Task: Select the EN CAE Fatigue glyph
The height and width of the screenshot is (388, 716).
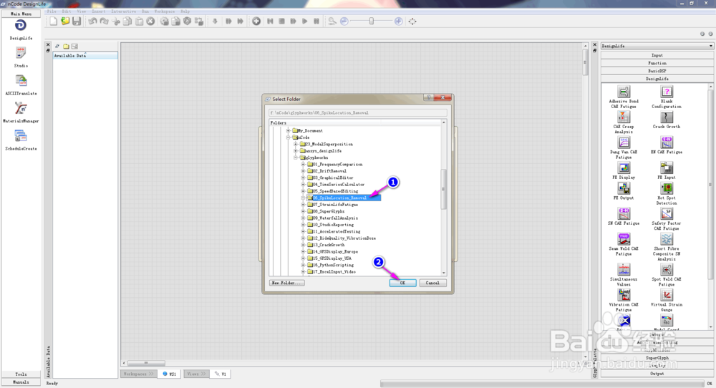Action: tap(667, 145)
